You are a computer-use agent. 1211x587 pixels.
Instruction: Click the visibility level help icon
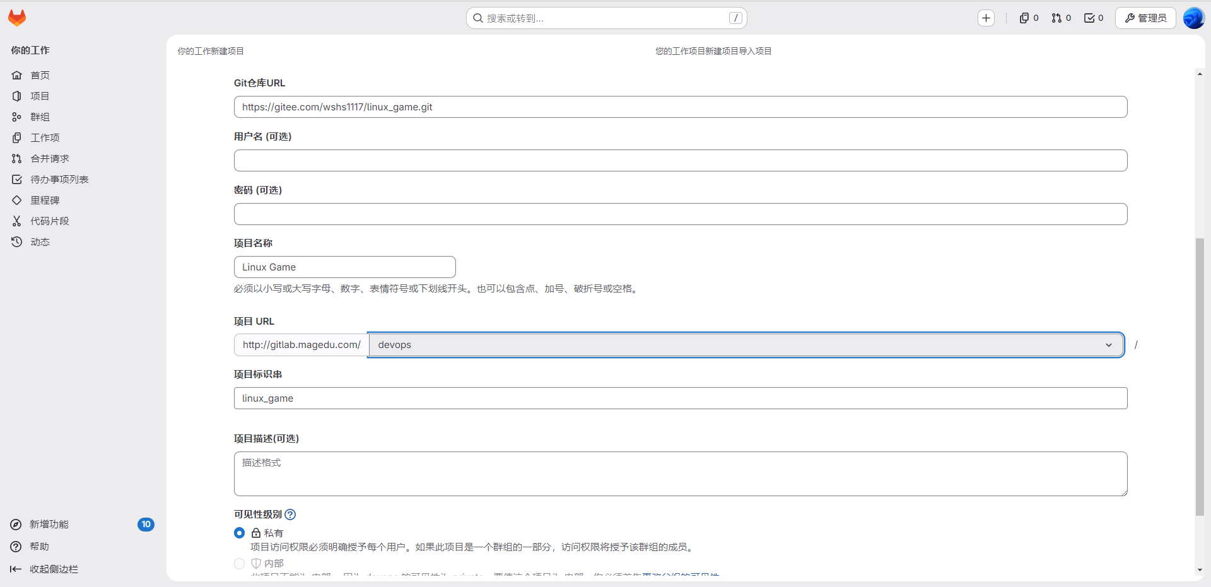(290, 514)
